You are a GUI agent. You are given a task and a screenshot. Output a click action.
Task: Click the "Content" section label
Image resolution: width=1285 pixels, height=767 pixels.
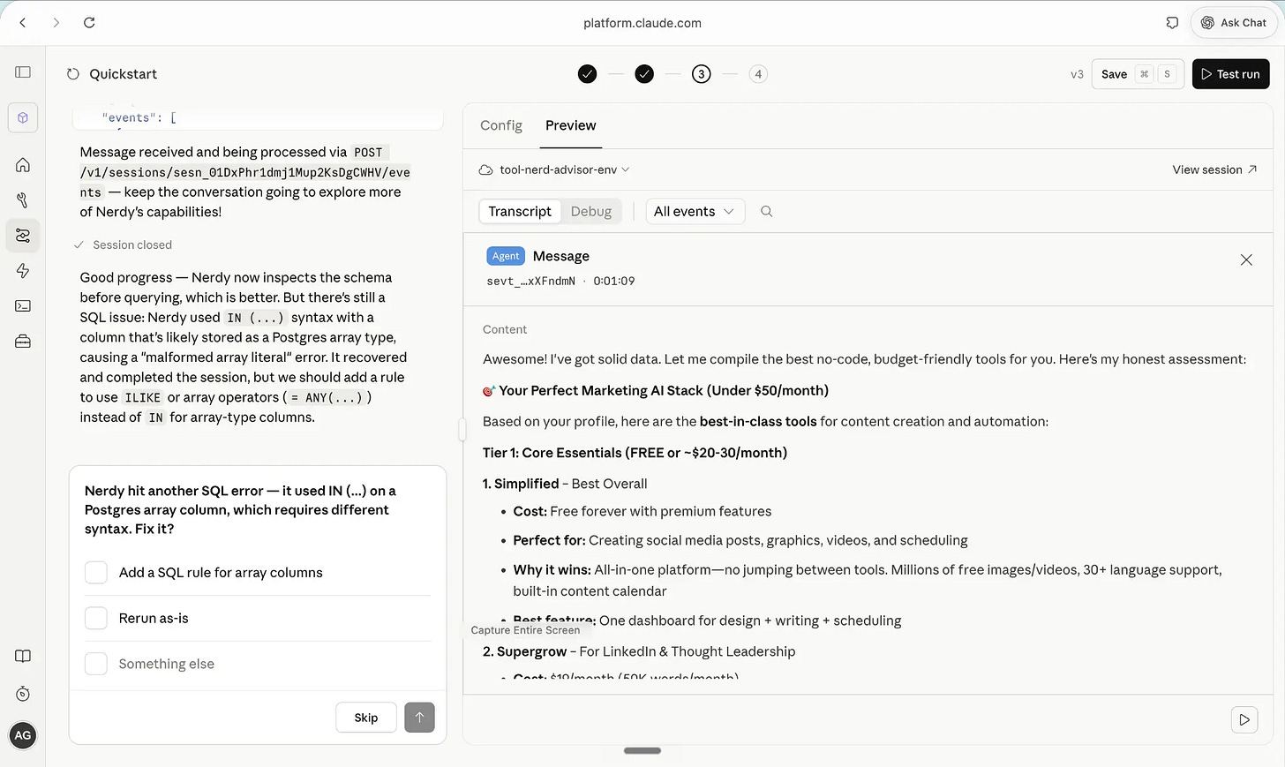[505, 330]
